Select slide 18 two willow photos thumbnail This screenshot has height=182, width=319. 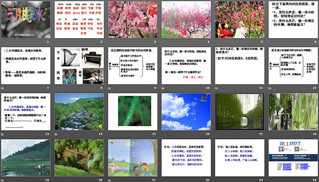point(293,112)
